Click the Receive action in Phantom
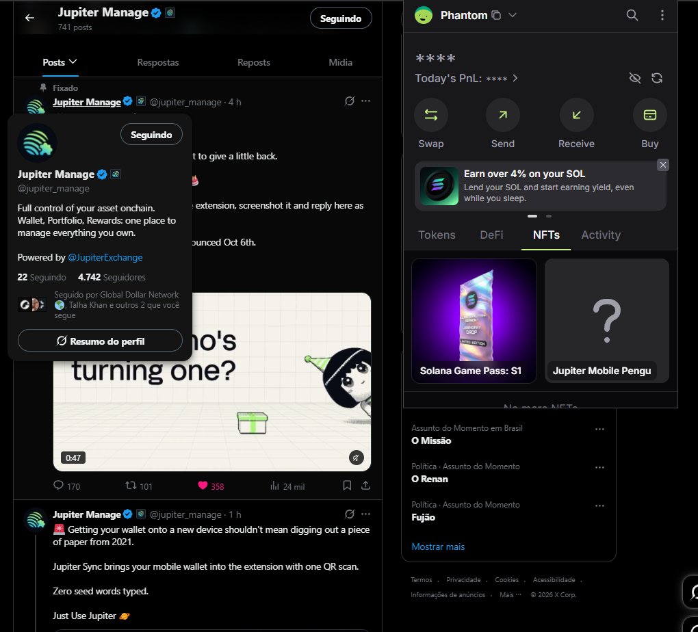The width and height of the screenshot is (698, 632). [576, 124]
